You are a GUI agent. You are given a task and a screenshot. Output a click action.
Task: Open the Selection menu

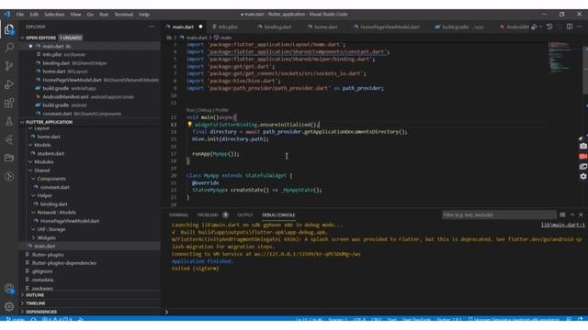click(x=54, y=15)
